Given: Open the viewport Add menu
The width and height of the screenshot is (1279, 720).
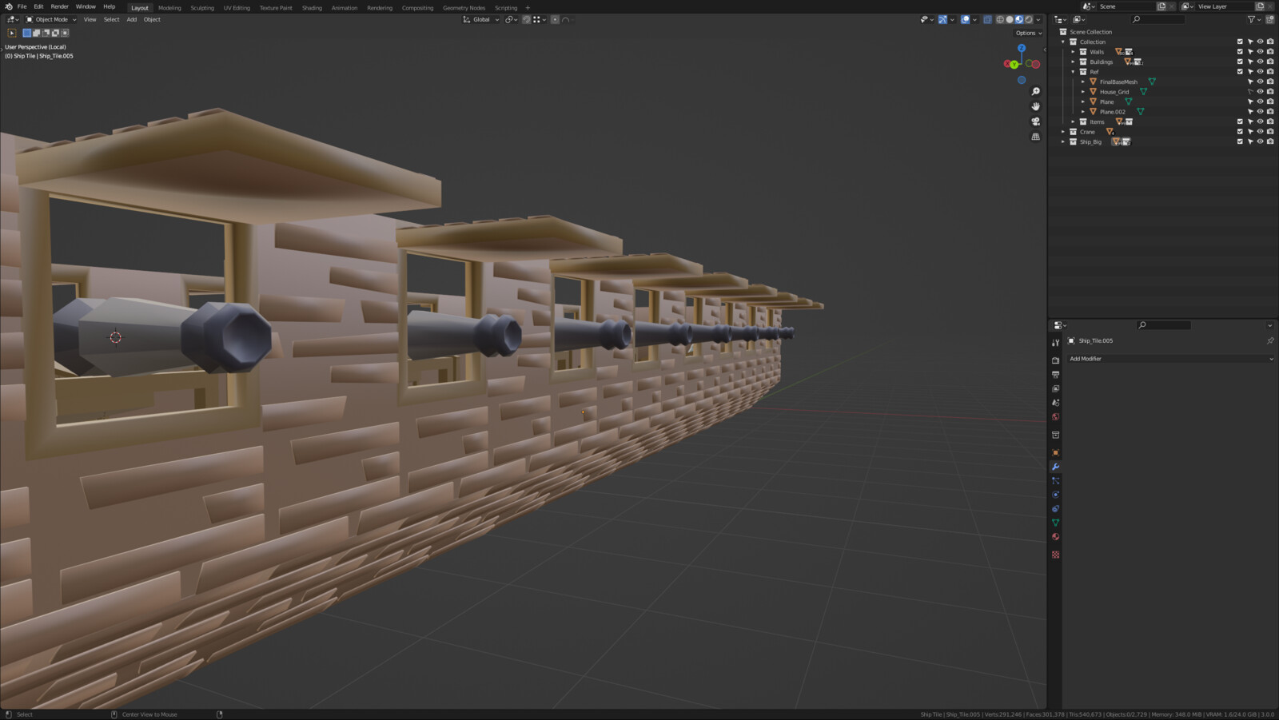Looking at the screenshot, I should [131, 19].
